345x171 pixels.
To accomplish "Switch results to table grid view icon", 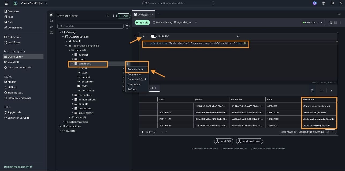I will click(312, 90).
